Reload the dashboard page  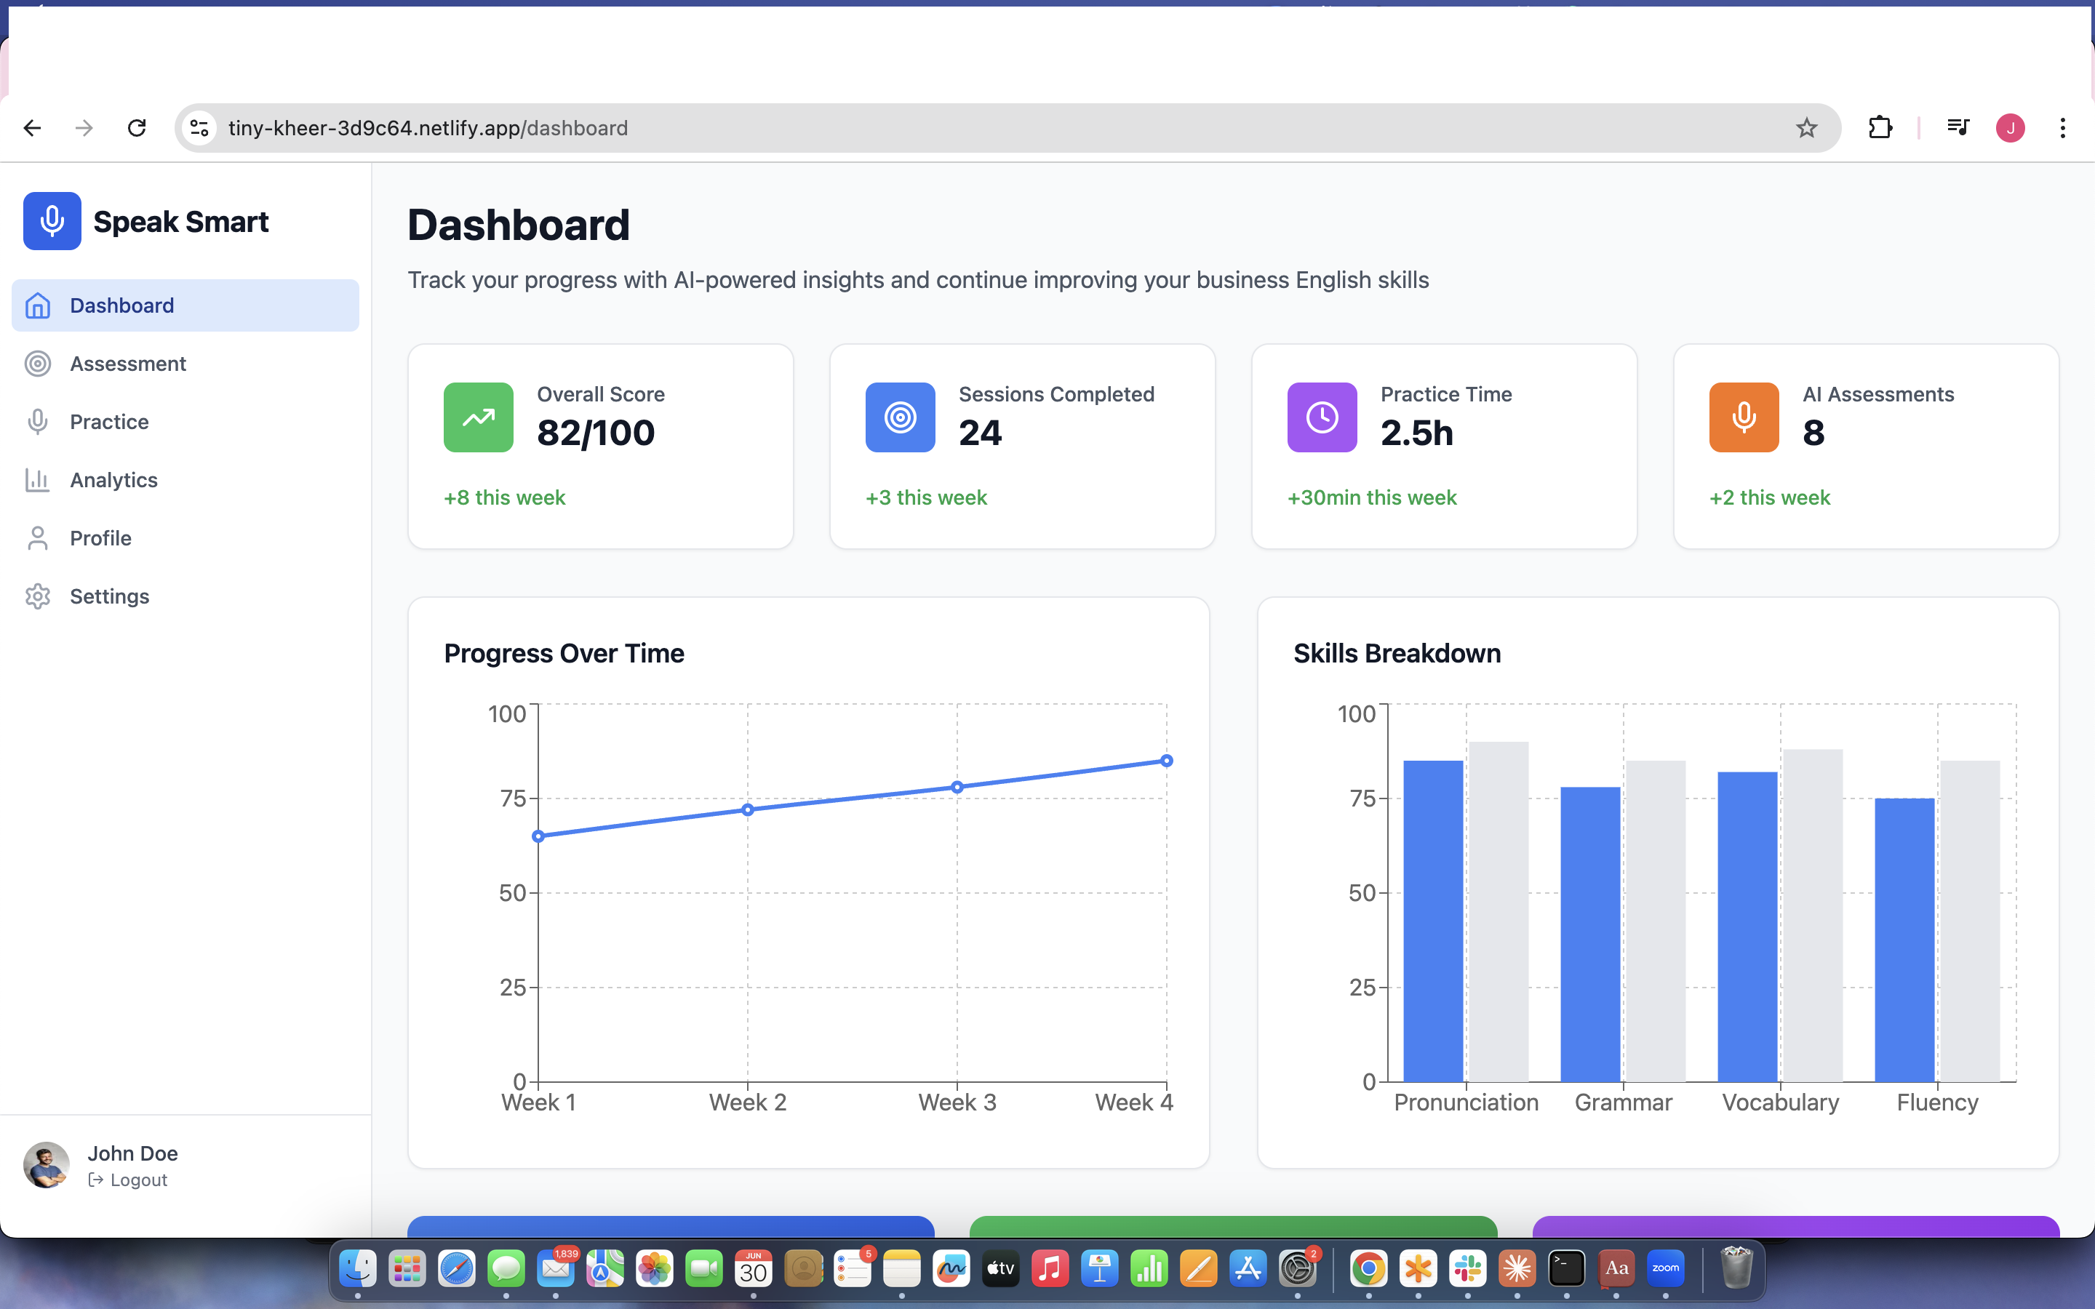pos(137,128)
